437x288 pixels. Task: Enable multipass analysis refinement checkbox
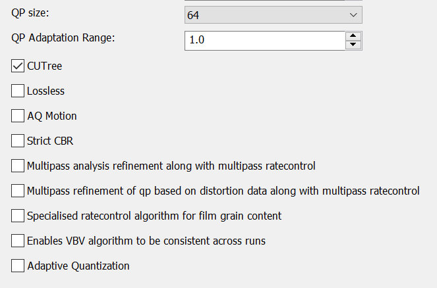(x=18, y=166)
